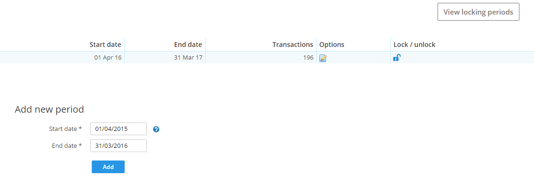Image resolution: width=534 pixels, height=176 pixels.
Task: Click the End date form label
Action: click(64, 146)
